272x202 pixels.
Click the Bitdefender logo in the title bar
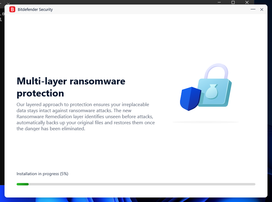[12, 9]
